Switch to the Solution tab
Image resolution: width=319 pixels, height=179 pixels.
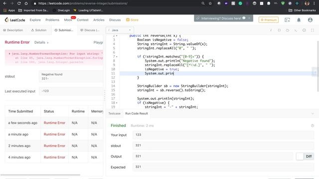(39, 30)
